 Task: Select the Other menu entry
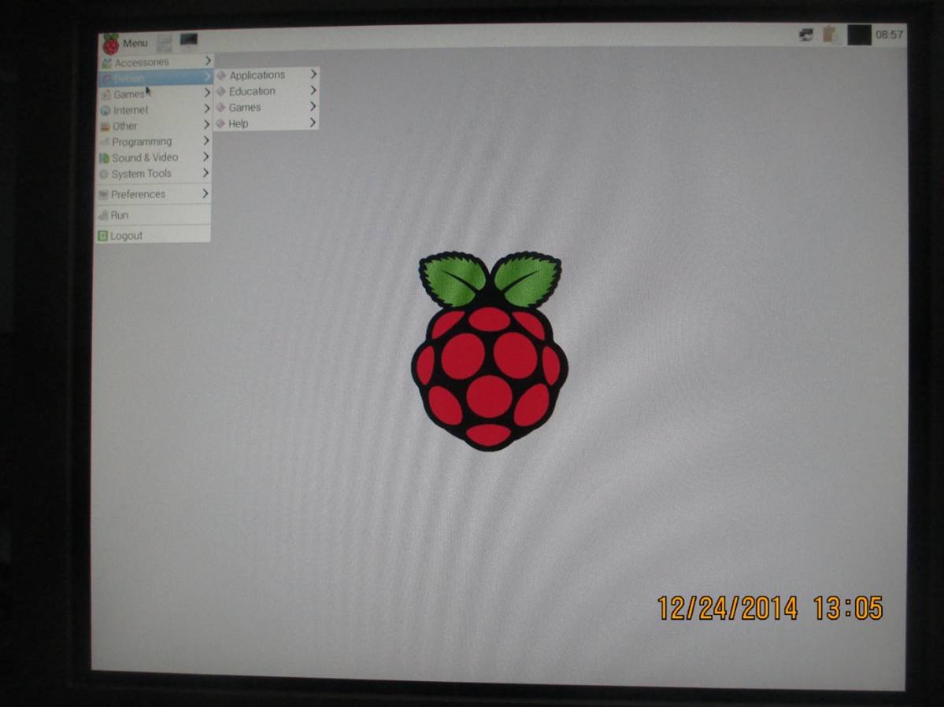point(124,126)
